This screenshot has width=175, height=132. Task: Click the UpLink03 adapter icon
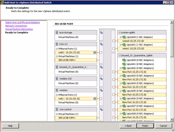click(x=124, y=76)
